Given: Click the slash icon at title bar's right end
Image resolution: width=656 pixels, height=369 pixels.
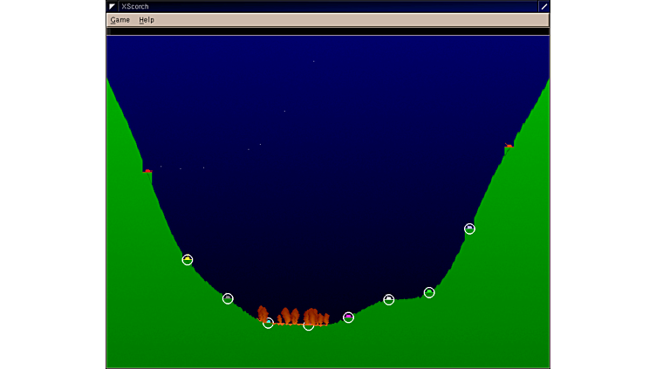Looking at the screenshot, I should tap(544, 6).
